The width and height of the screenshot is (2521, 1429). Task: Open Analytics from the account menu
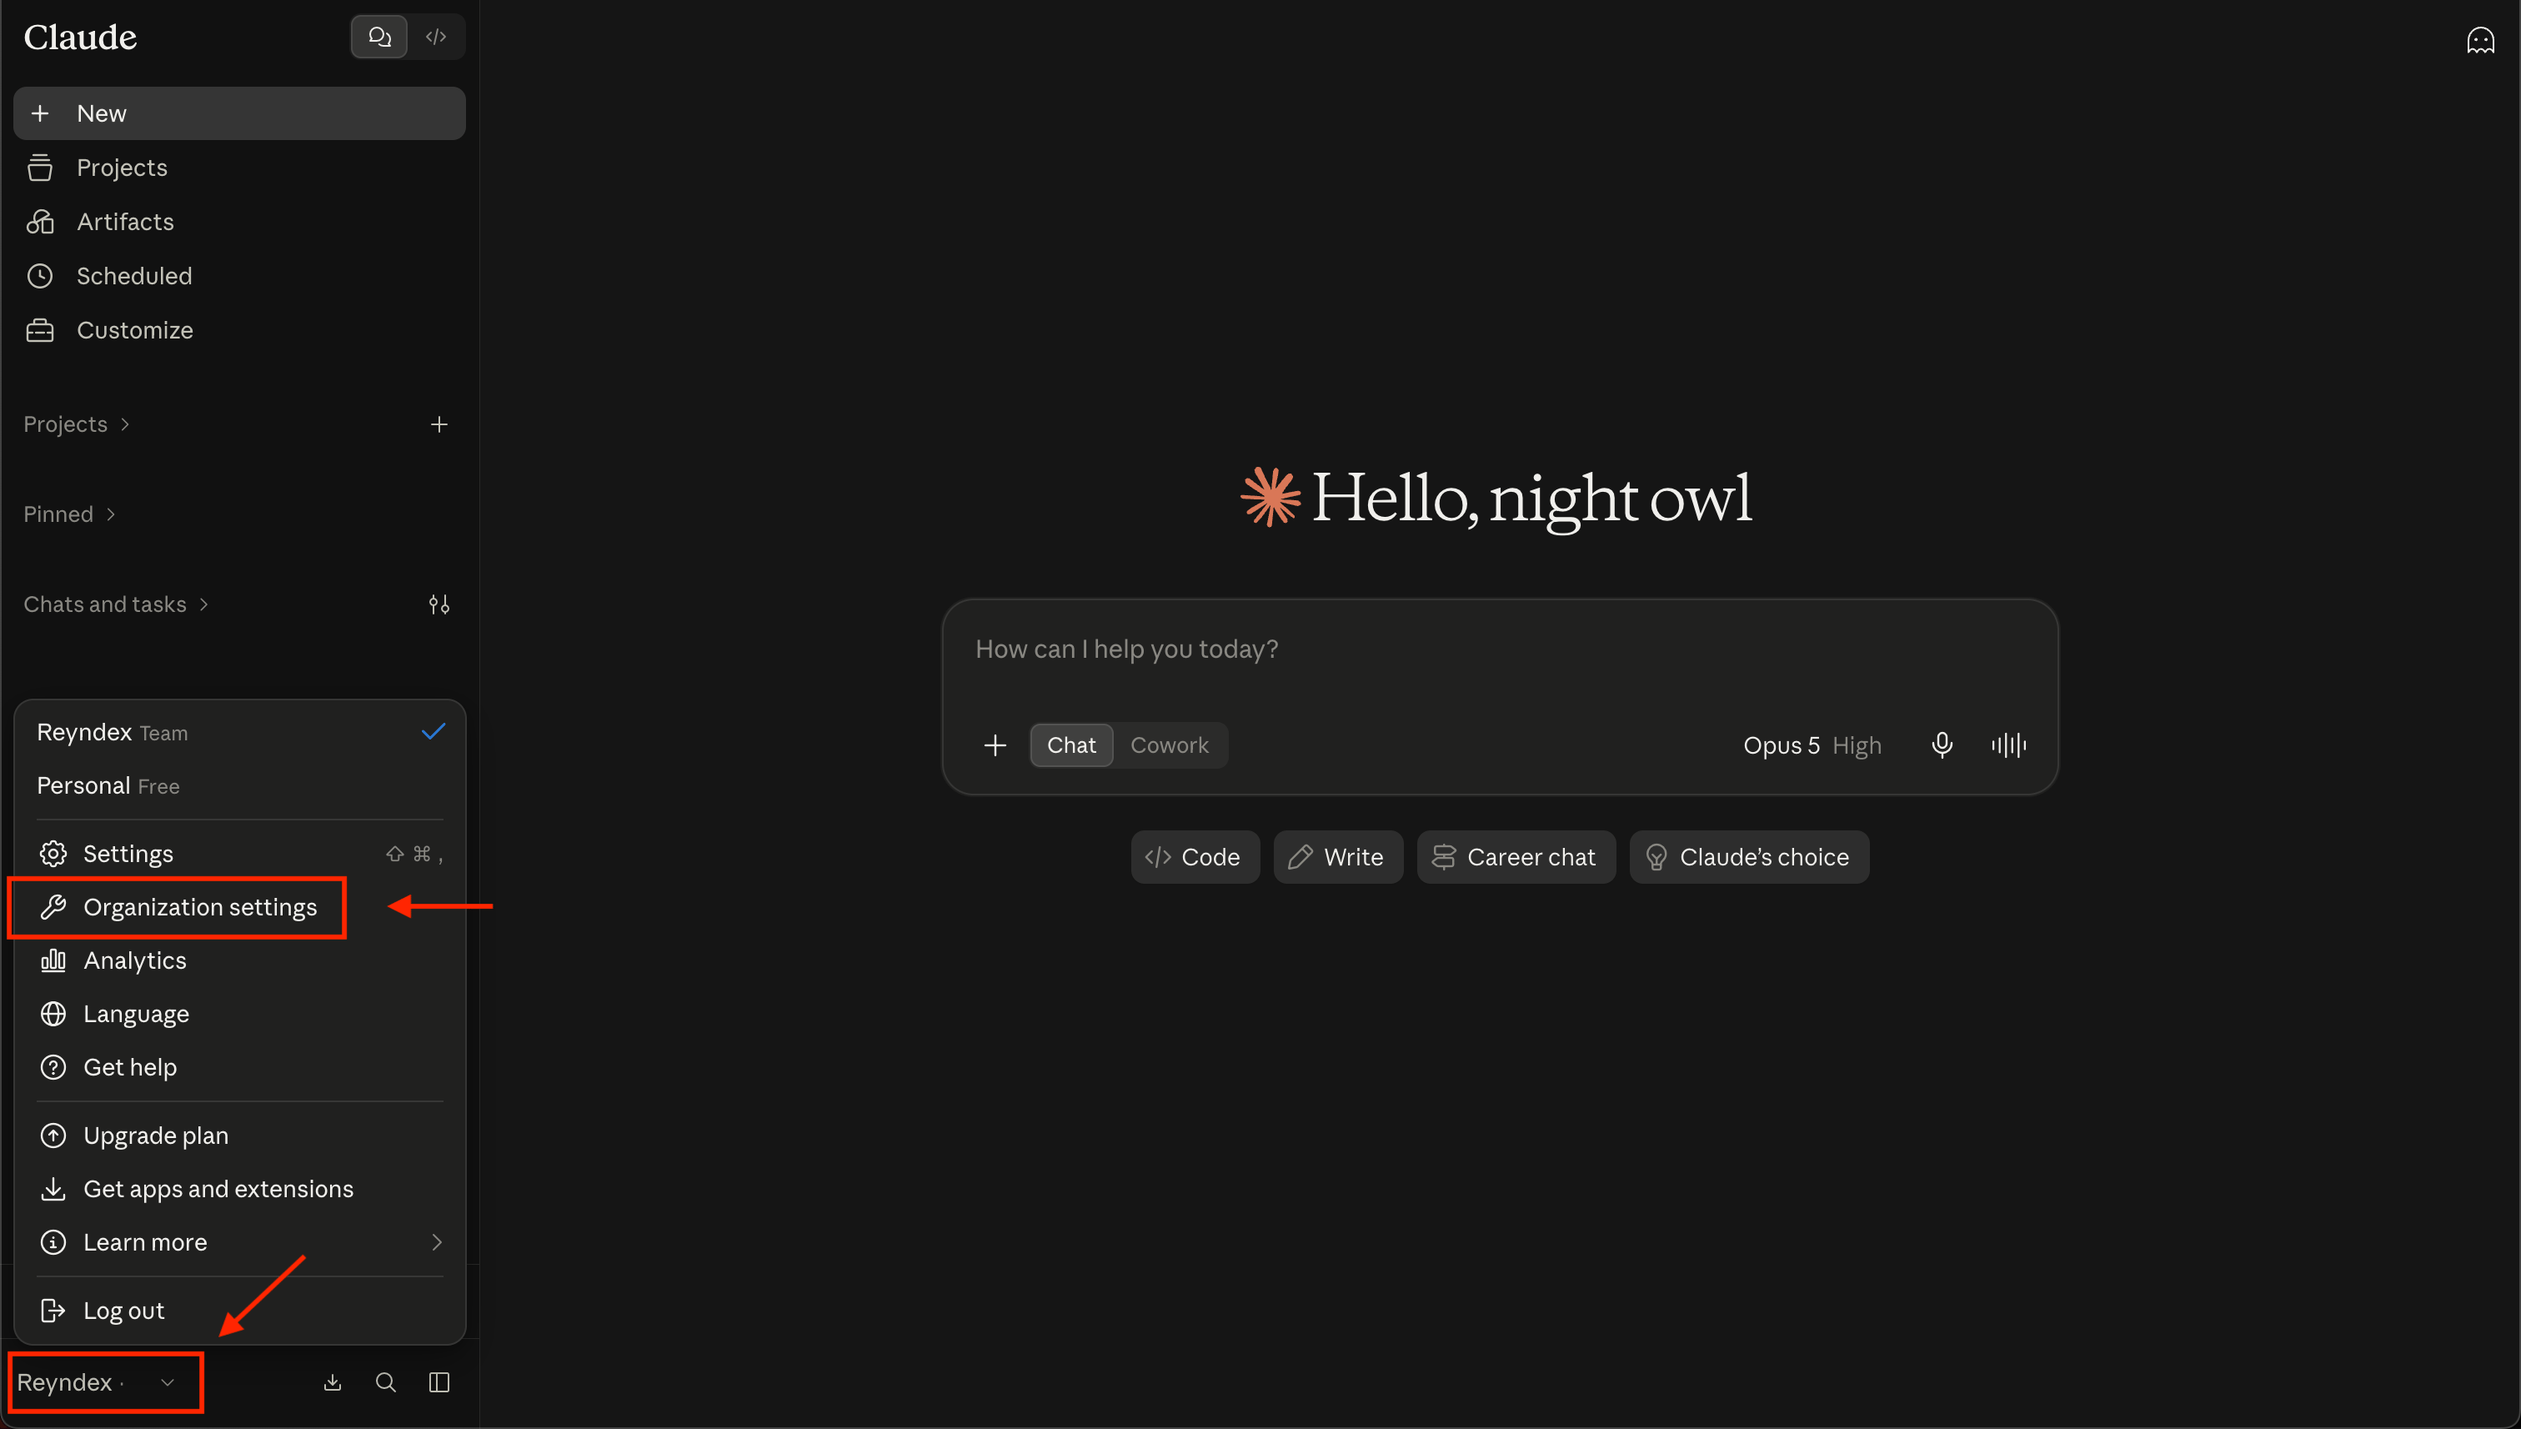(239, 960)
